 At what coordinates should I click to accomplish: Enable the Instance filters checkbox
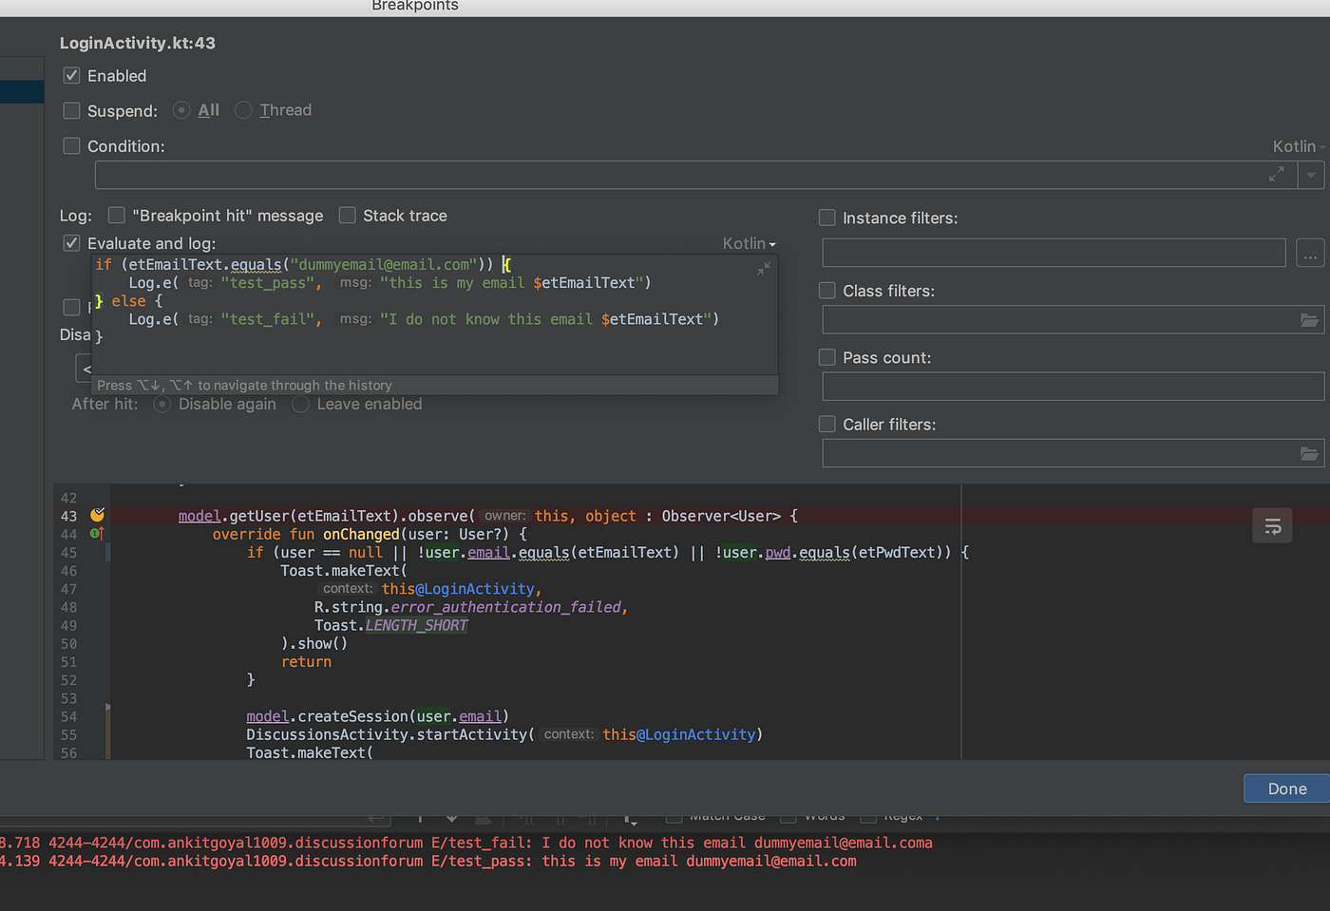(827, 218)
